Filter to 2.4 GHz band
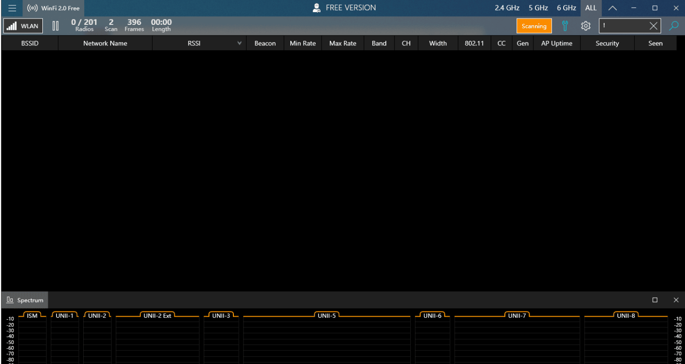The width and height of the screenshot is (685, 364). click(x=507, y=8)
